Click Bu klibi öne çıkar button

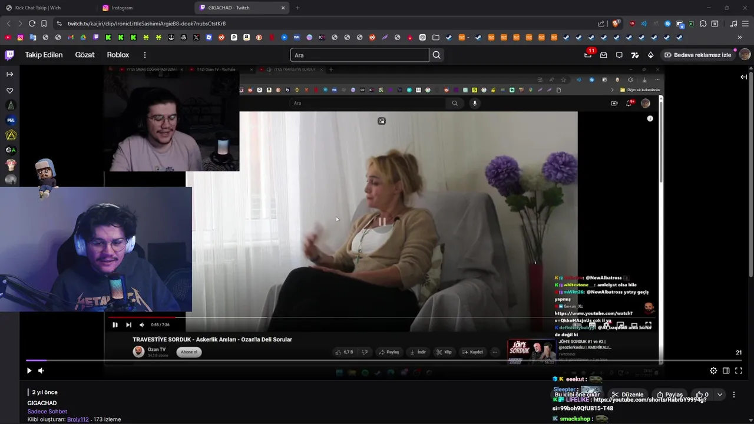coord(577,395)
